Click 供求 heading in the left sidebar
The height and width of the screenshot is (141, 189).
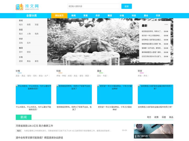tap(21, 39)
